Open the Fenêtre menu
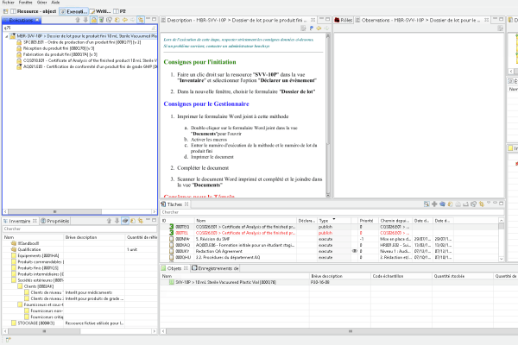 coord(25,3)
